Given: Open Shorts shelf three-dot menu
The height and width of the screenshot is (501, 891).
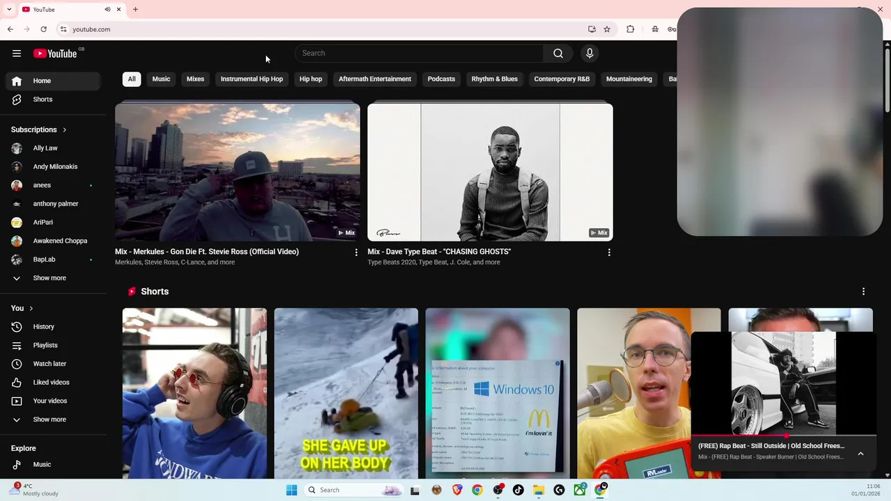Looking at the screenshot, I should pos(863,292).
